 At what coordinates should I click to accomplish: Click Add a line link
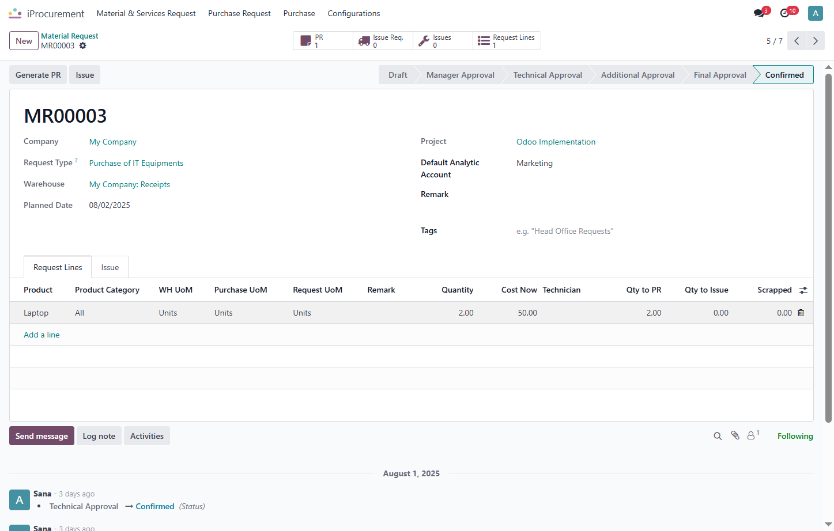pyautogui.click(x=41, y=335)
